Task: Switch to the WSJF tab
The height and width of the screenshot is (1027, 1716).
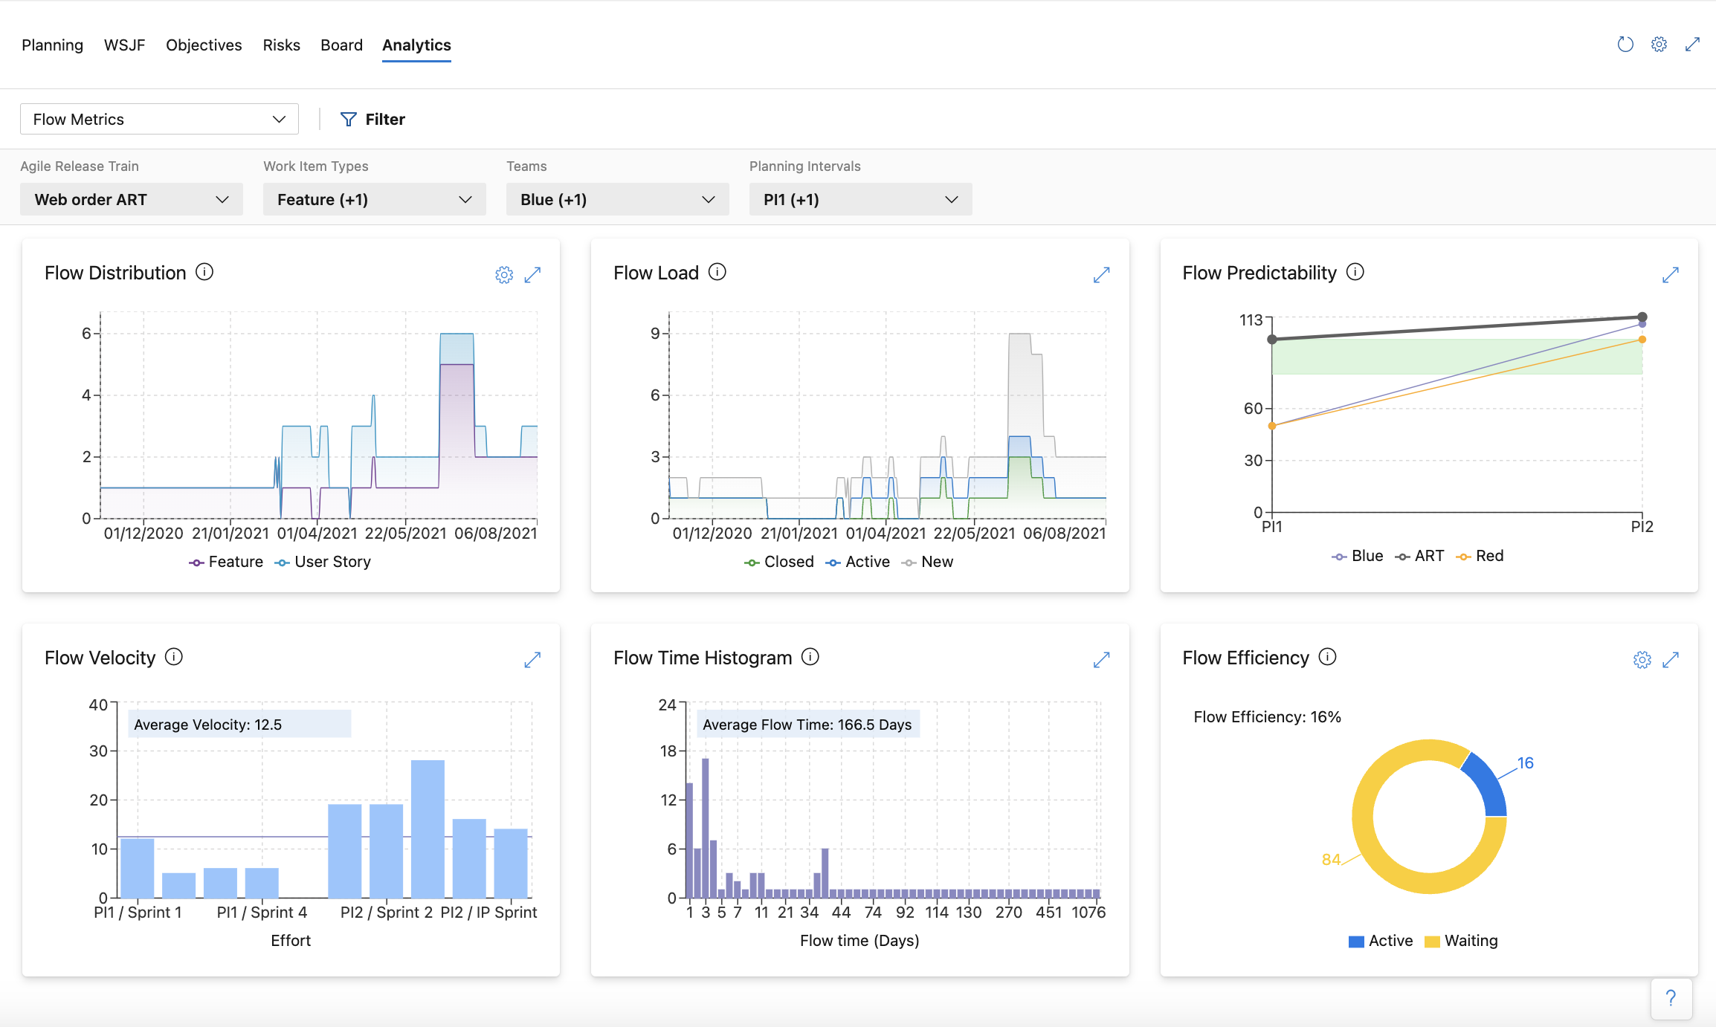Action: tap(124, 45)
